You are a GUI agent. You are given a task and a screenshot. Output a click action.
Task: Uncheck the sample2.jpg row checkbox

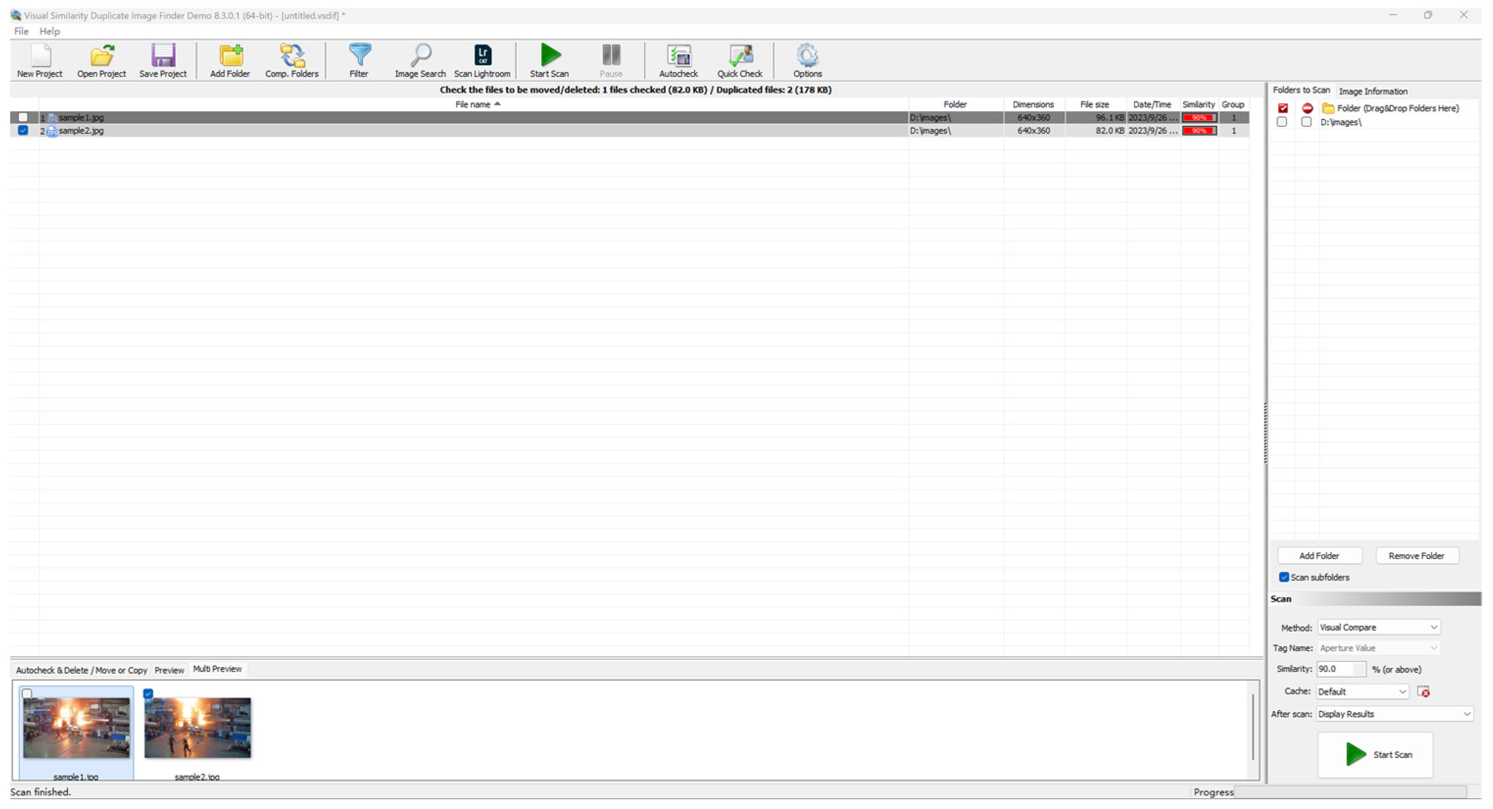[23, 130]
